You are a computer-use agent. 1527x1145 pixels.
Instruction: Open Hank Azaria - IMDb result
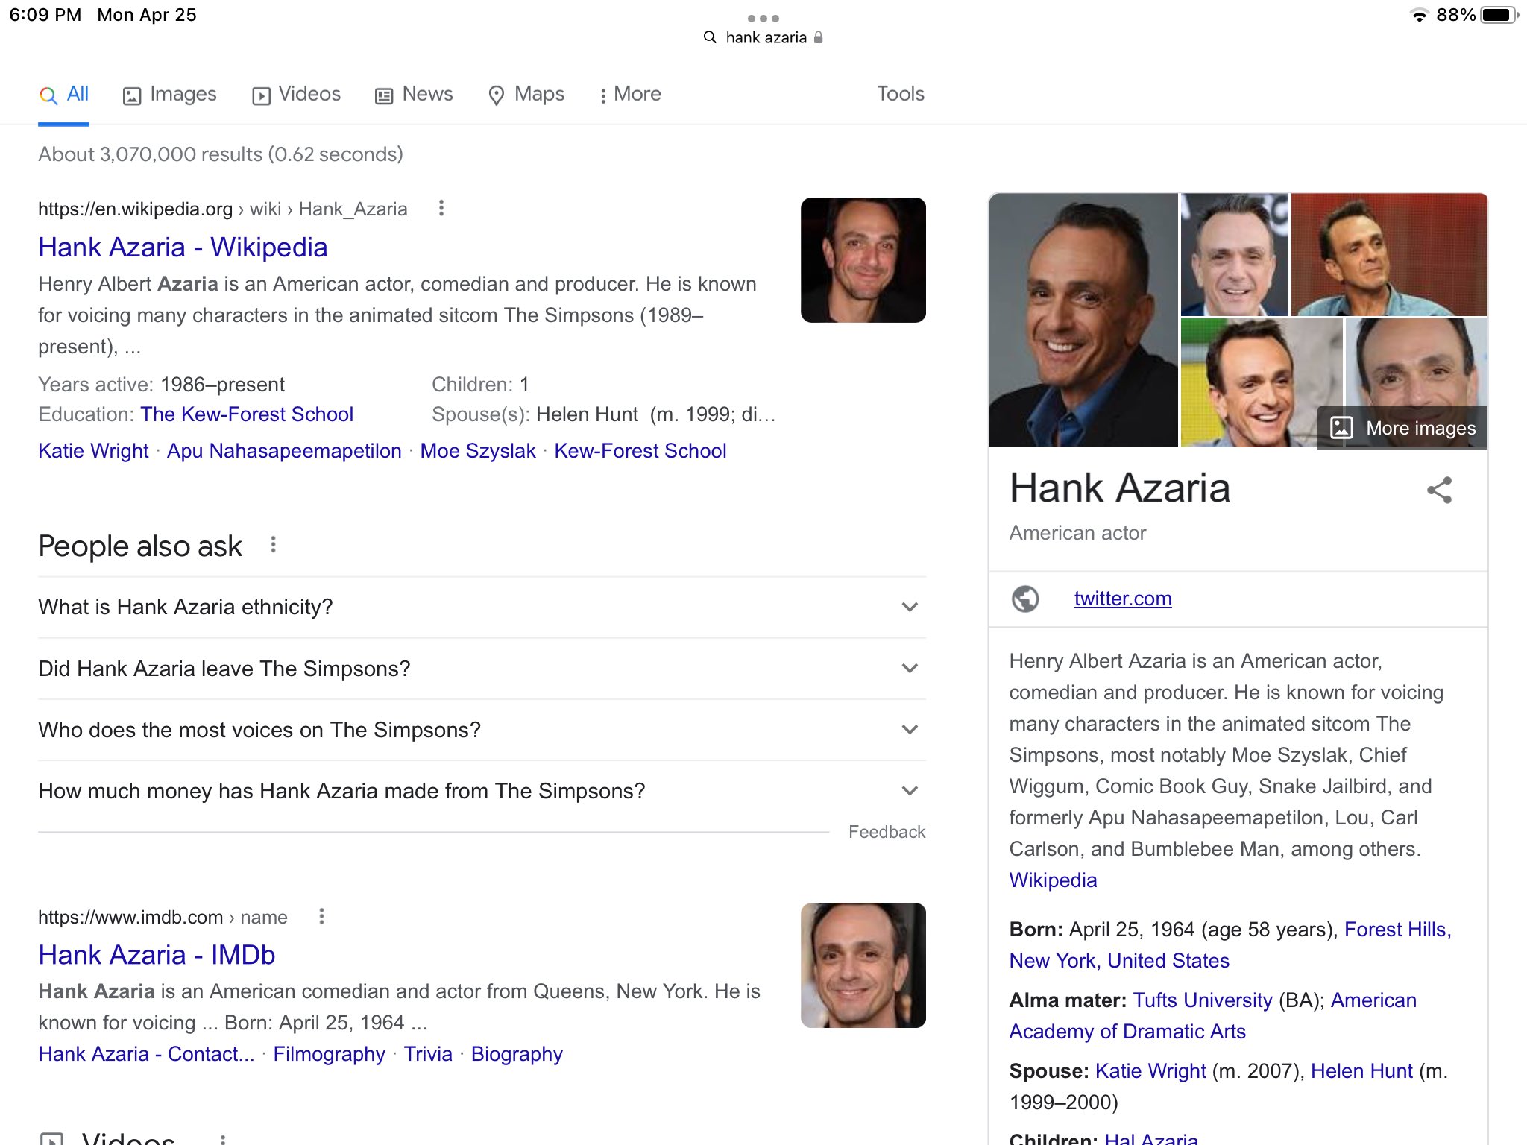pos(157,955)
